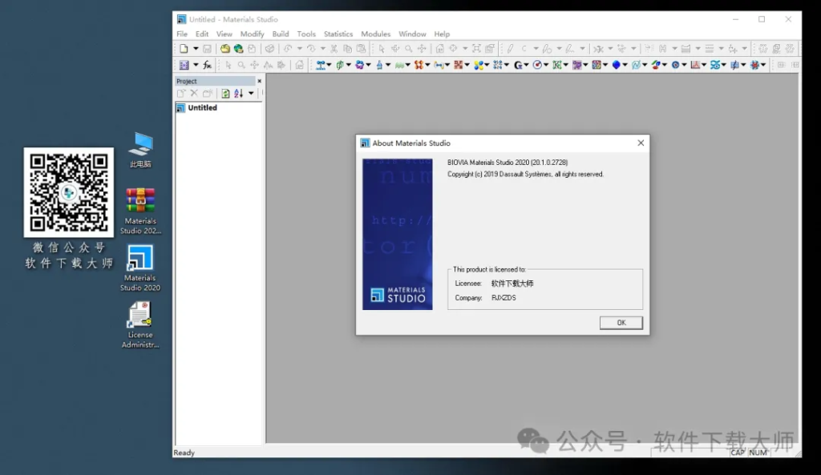The width and height of the screenshot is (821, 475).
Task: Click the Open Project folder icon
Action: pyautogui.click(x=225, y=49)
